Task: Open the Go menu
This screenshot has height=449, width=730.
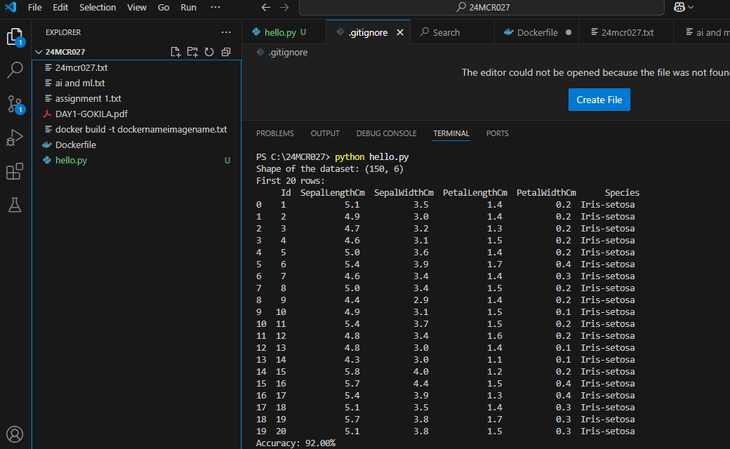Action: 164,8
